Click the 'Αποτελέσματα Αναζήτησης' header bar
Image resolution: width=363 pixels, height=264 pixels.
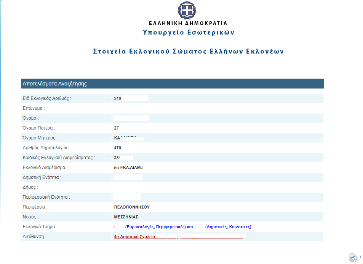(x=172, y=84)
